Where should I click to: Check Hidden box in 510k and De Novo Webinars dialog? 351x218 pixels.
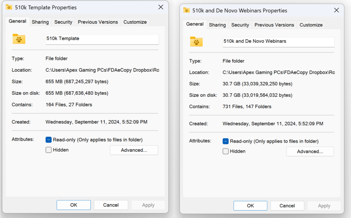click(226, 151)
